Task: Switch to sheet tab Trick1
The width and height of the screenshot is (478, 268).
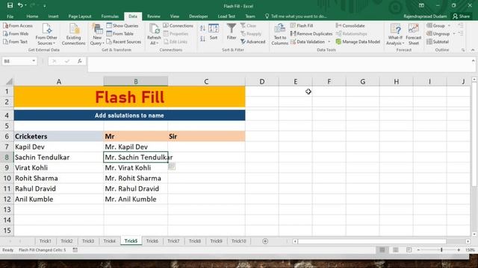Action: click(x=45, y=241)
